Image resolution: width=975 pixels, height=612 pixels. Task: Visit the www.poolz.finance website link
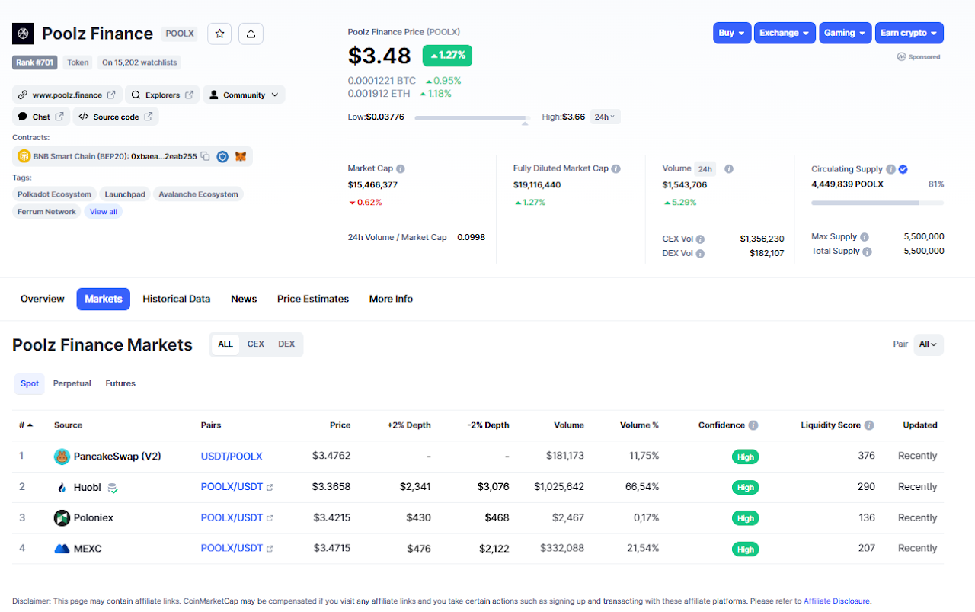pos(67,95)
